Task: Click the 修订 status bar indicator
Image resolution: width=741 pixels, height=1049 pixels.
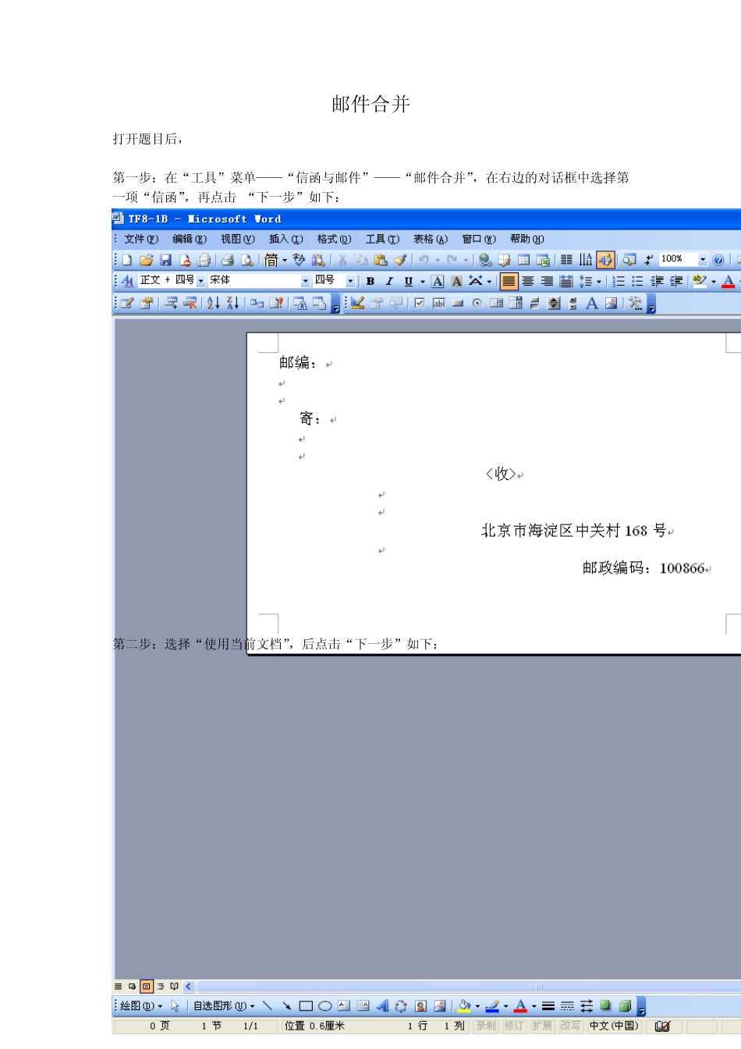Action: (514, 1026)
